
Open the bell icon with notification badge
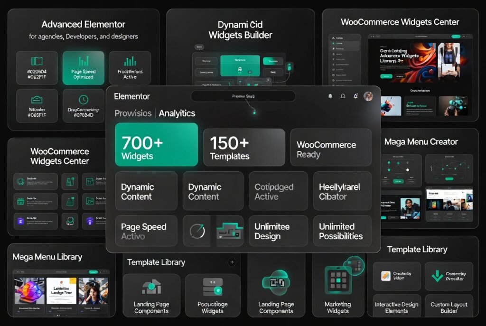355,96
